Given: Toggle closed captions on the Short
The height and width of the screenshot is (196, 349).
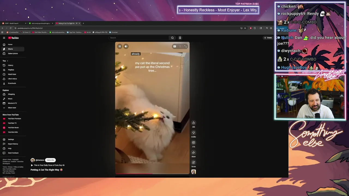Looking at the screenshot, I should (x=174, y=46).
